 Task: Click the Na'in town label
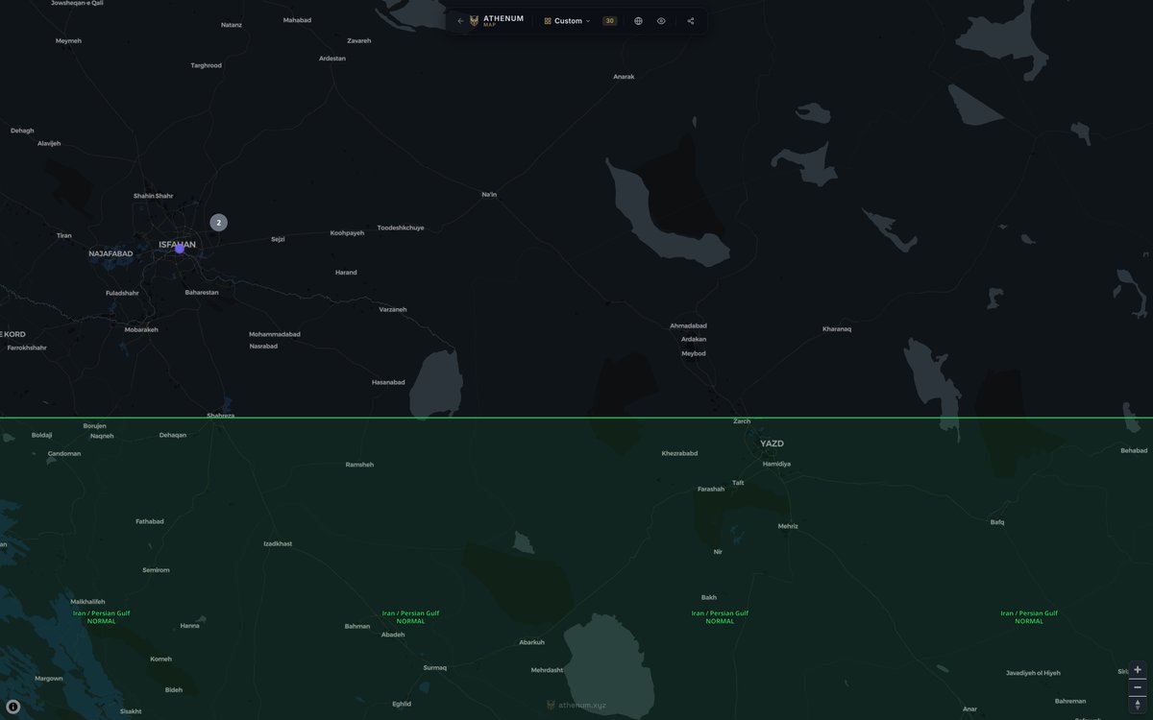[x=489, y=195]
